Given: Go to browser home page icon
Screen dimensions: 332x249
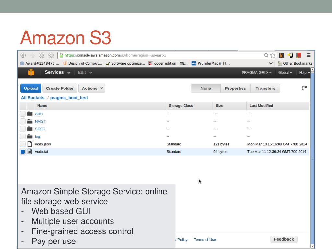Looking at the screenshot, I should coord(51,55).
